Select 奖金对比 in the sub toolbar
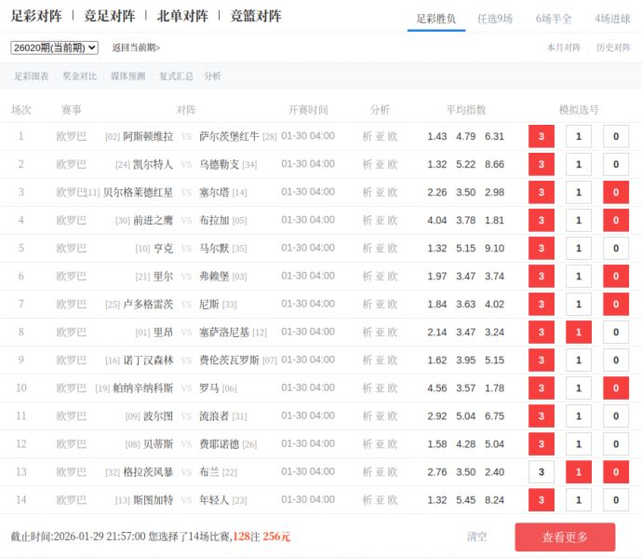The image size is (642, 558). pyautogui.click(x=79, y=76)
